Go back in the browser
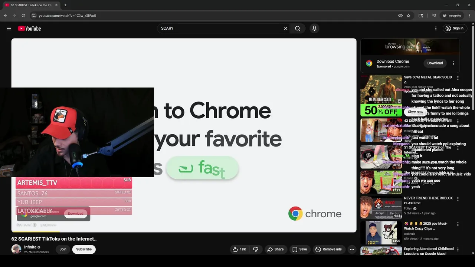 click(5, 16)
